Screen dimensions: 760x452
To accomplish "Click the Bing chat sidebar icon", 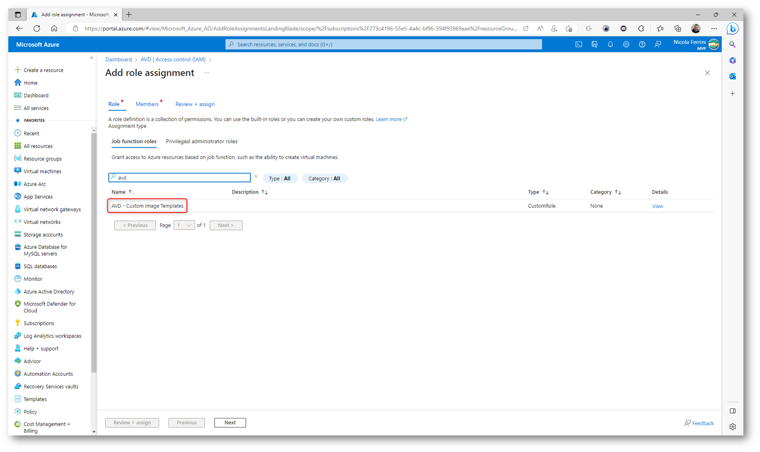I will tap(732, 29).
